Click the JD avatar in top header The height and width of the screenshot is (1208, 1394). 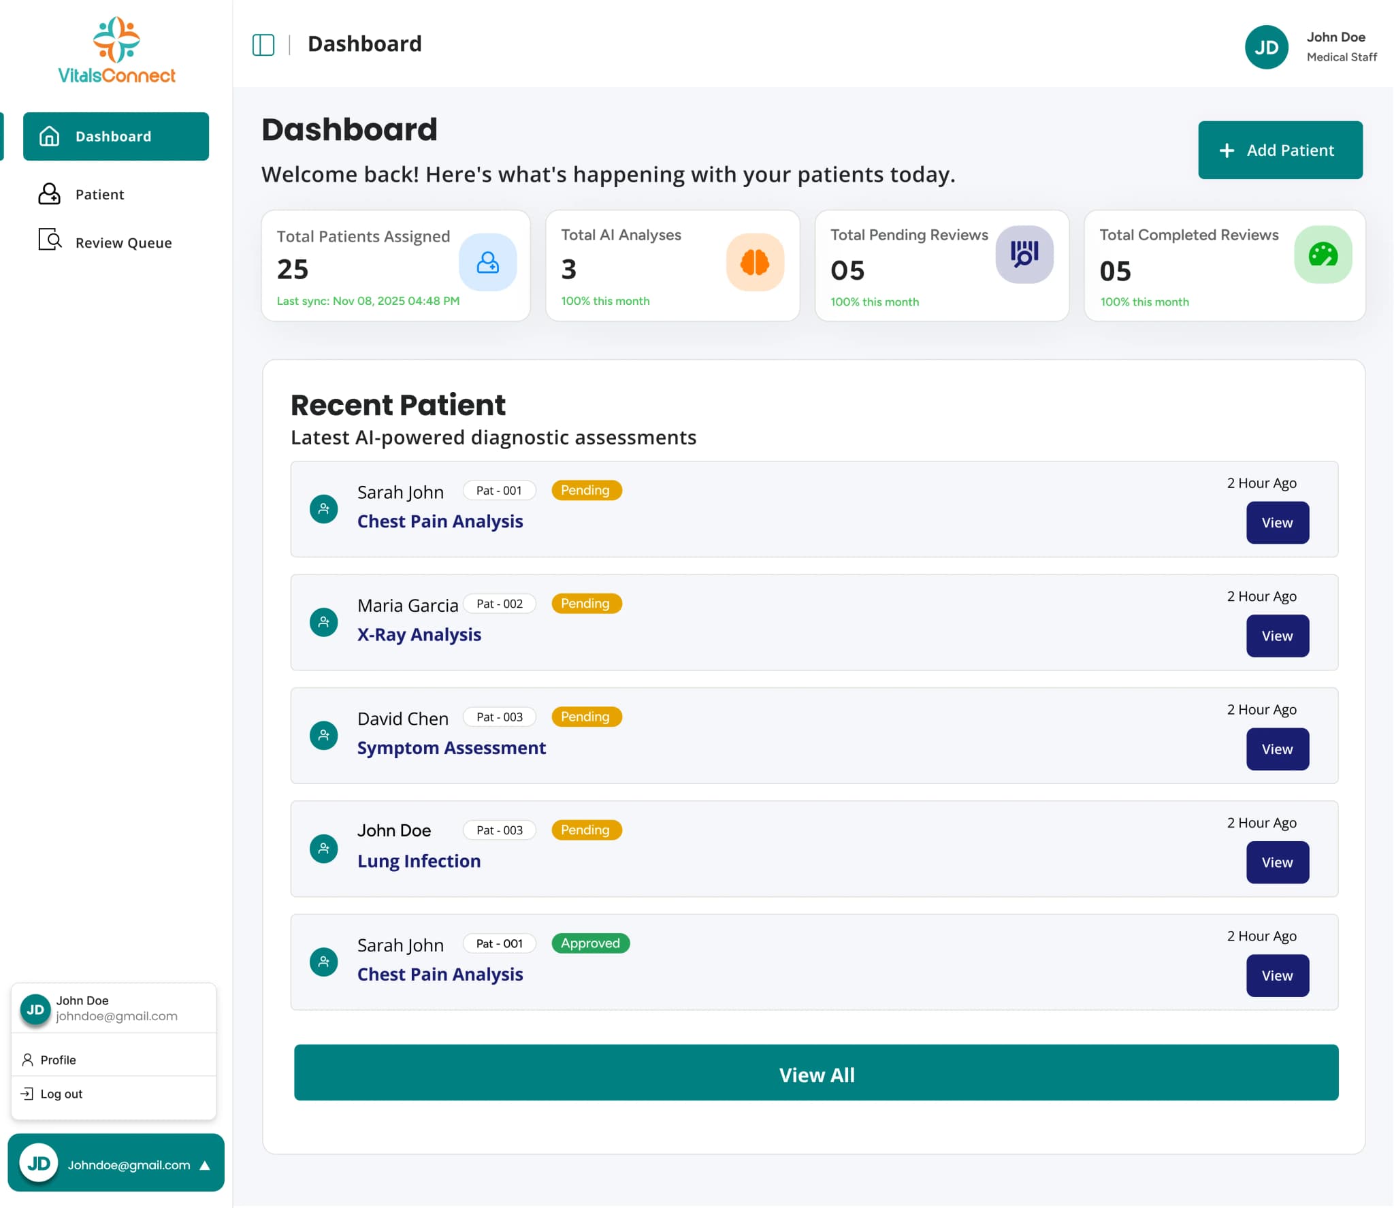[x=1267, y=47]
